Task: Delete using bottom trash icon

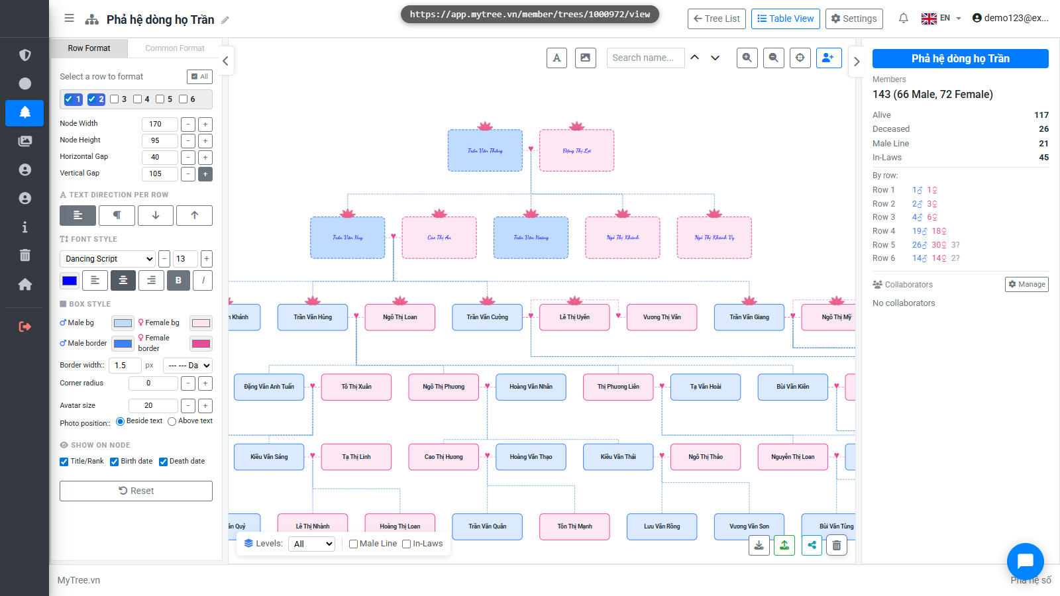Action: pos(837,545)
